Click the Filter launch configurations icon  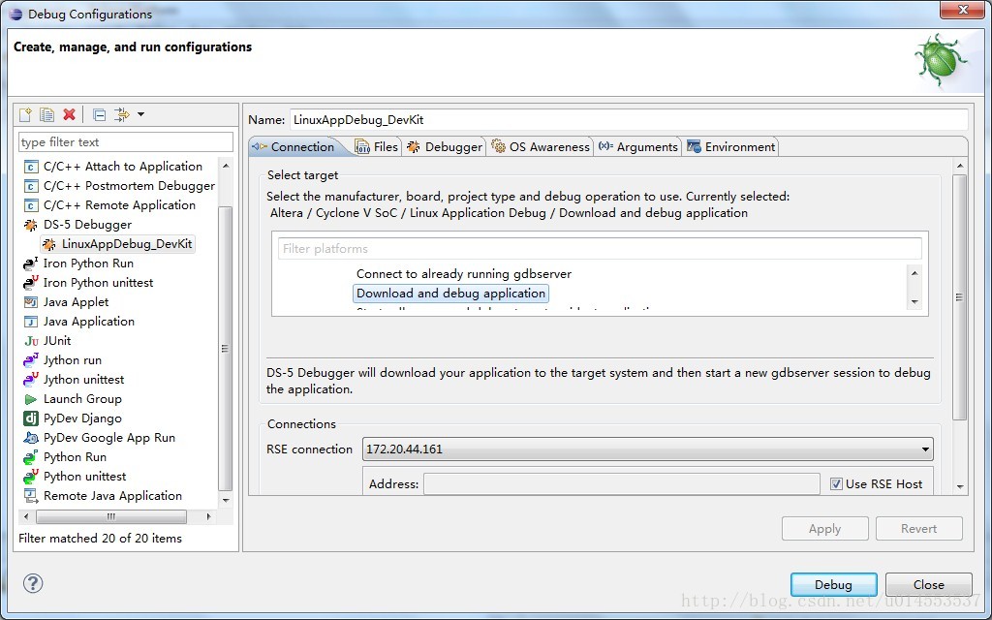(x=121, y=114)
